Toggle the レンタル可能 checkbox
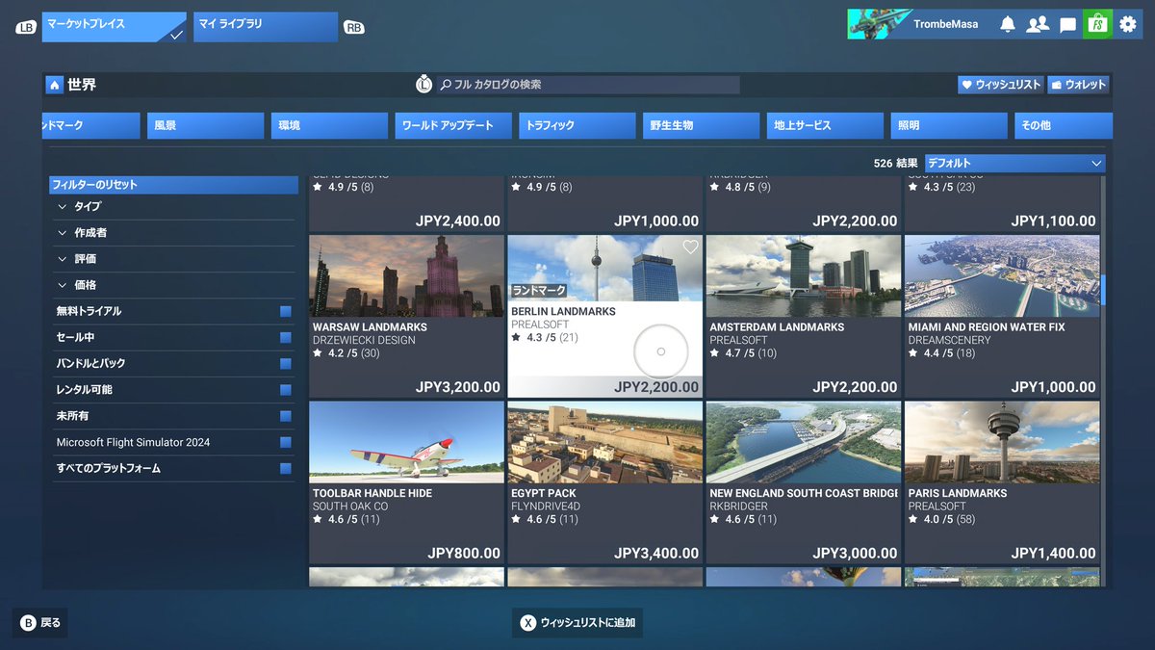Viewport: 1155px width, 650px height. (x=286, y=390)
